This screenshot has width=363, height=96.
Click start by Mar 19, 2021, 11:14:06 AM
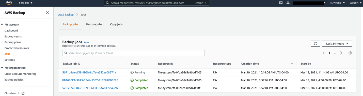(x=324, y=72)
